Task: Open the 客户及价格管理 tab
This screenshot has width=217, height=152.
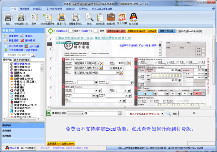Action: tap(54, 9)
